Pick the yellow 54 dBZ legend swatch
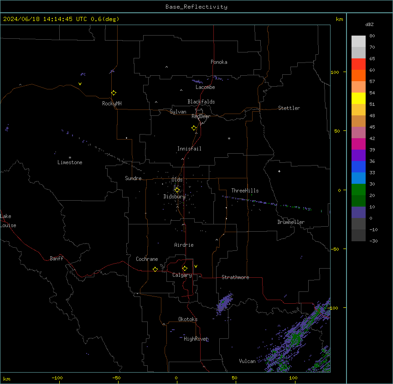Viewport: 393px width, 384px height. 358,98
